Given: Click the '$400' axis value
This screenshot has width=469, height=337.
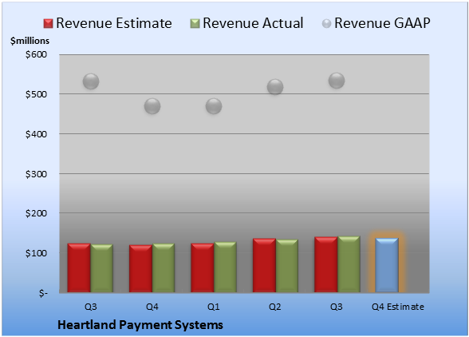Looking at the screenshot, I should tap(36, 134).
